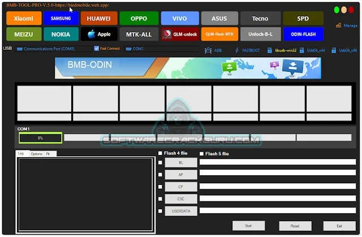362x237 pixels.
Task: Click the AP file browse button
Action: pos(181,175)
